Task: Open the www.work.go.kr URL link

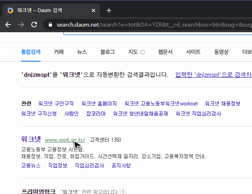Action: coord(65,140)
